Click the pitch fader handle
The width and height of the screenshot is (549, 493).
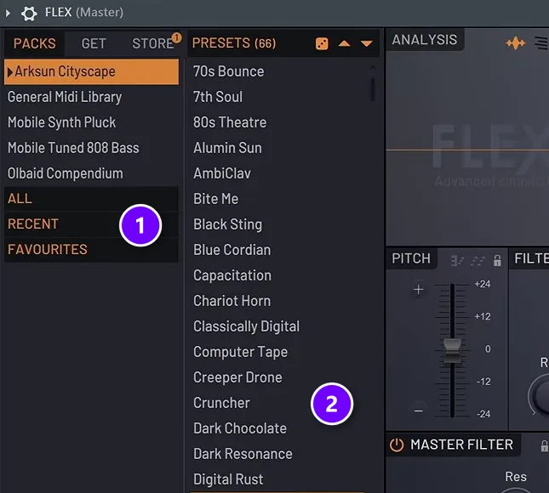coord(452,351)
